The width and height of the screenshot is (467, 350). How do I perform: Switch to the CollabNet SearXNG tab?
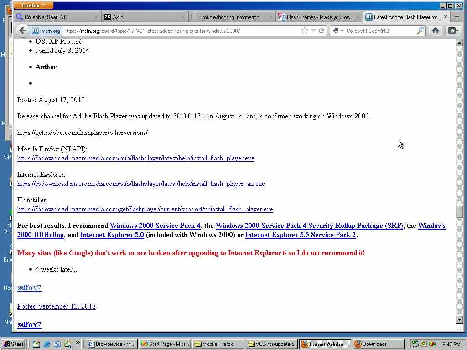[57, 17]
